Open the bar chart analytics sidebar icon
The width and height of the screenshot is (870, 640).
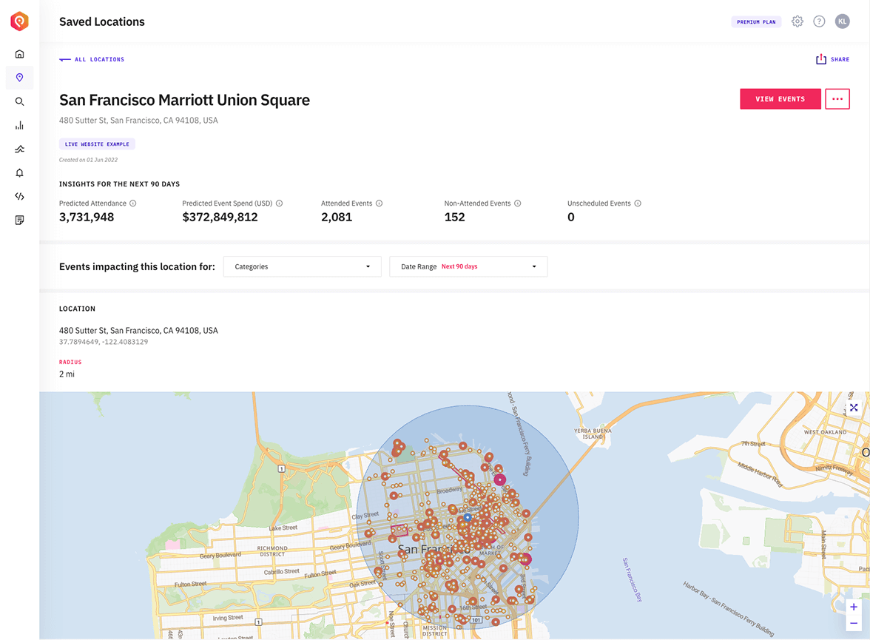(19, 126)
